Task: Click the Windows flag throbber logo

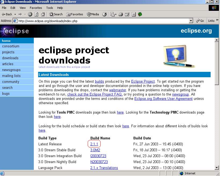Action: pos(214,8)
